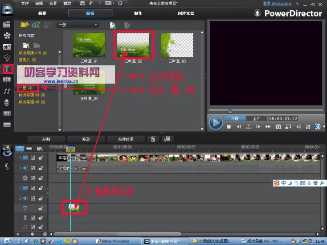
Task: Click the Voice-Over microphone room icon
Action: (x=7, y=102)
